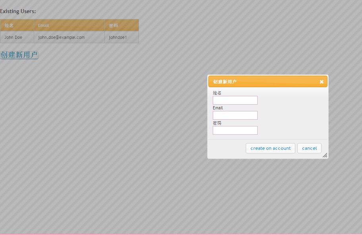The height and width of the screenshot is (235, 362).
Task: Click the pink strip at page bottom
Action: tap(181, 234)
